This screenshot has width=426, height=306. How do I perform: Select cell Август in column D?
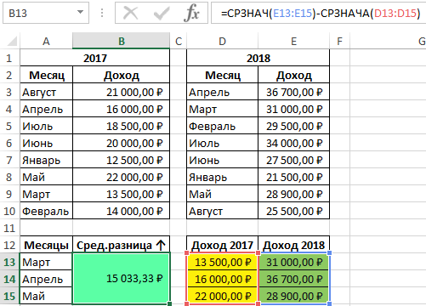pyautogui.click(x=223, y=211)
